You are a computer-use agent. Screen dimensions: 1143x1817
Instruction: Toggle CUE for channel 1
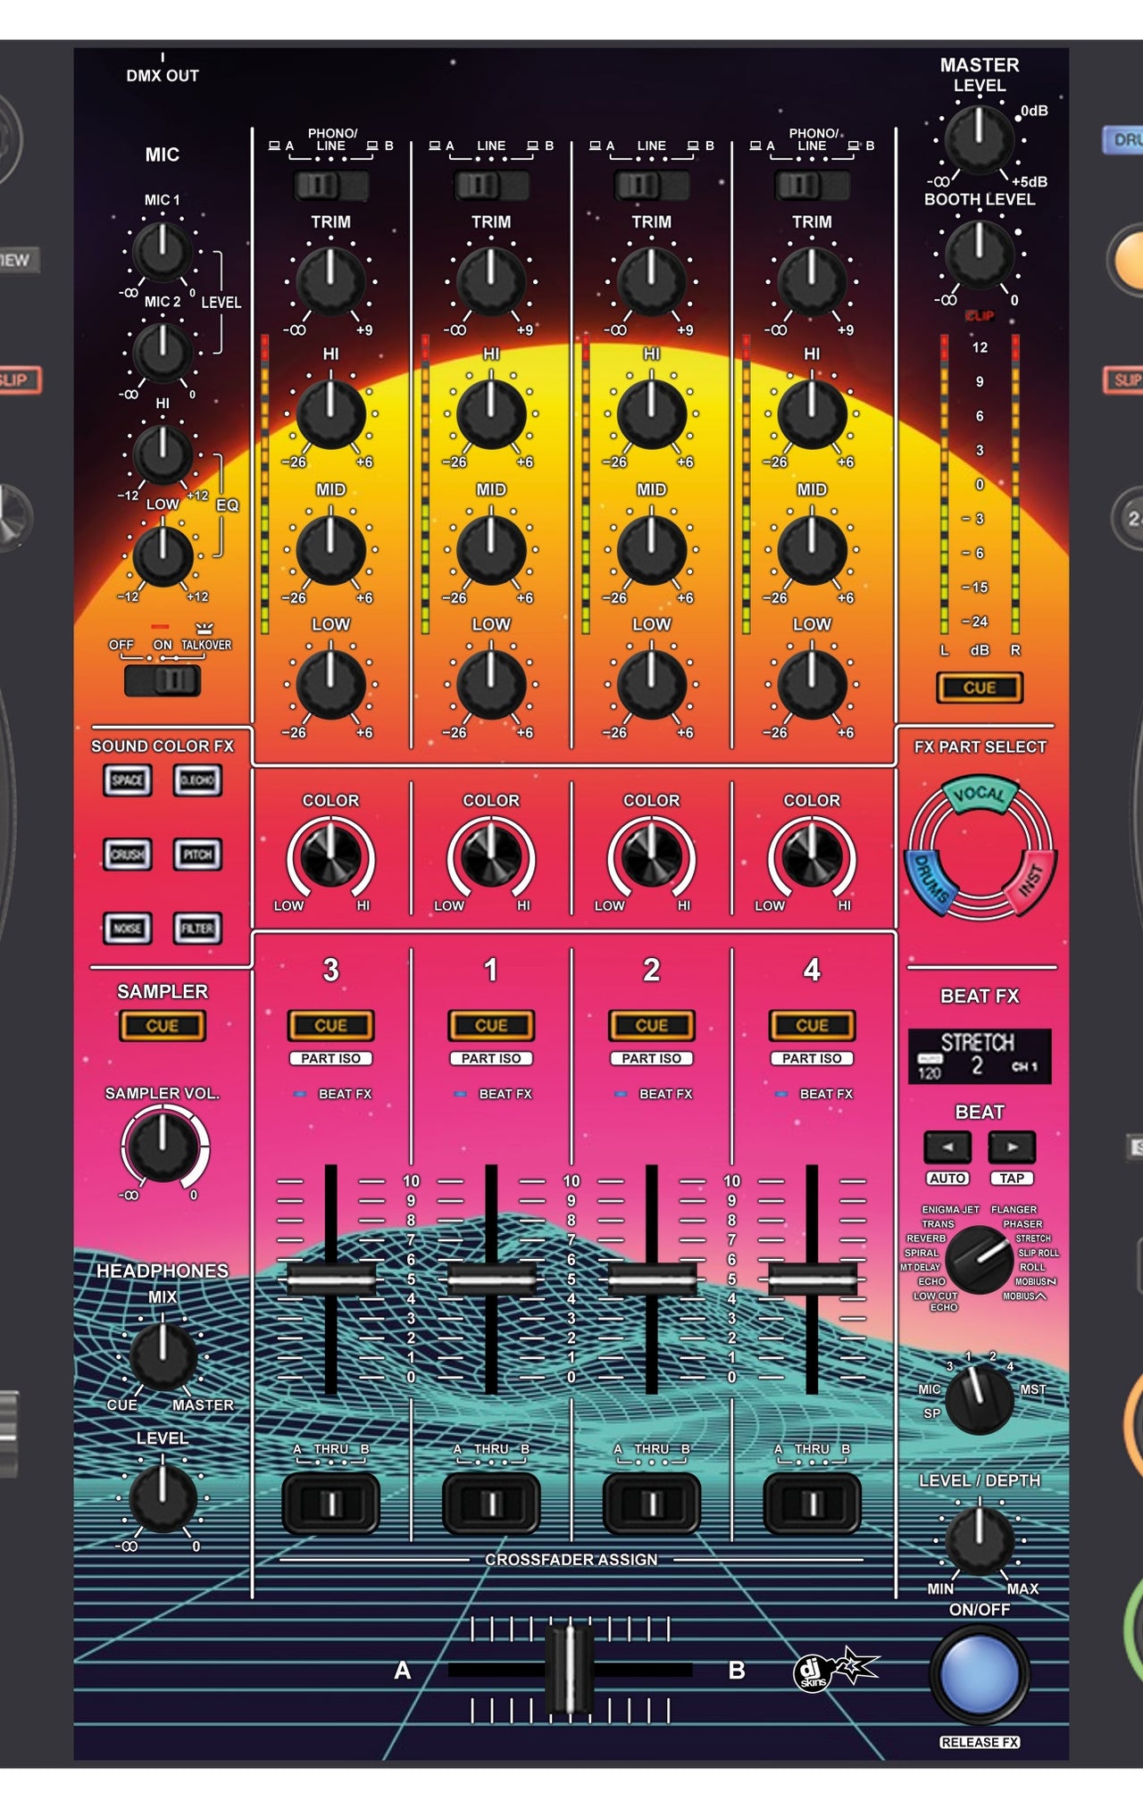(x=491, y=1026)
